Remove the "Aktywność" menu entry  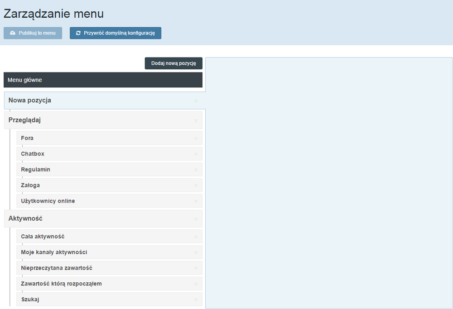(196, 219)
